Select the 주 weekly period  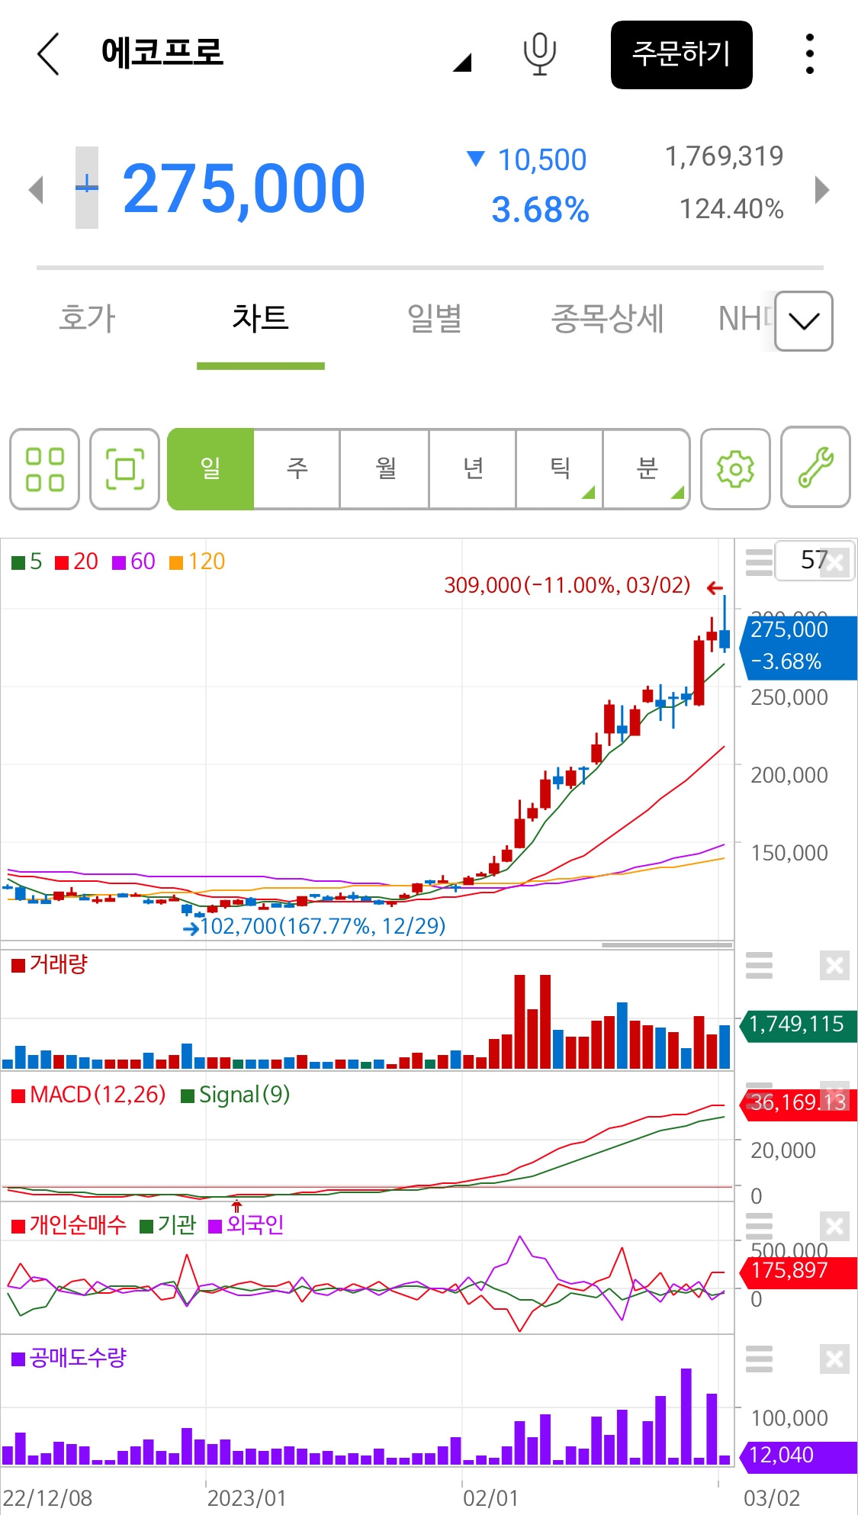[297, 468]
